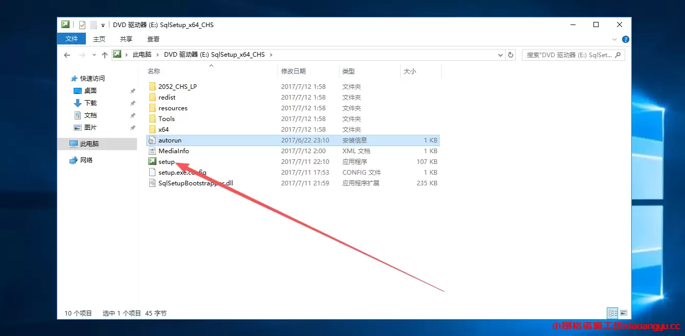Click the refresh icon in address bar

pos(511,55)
